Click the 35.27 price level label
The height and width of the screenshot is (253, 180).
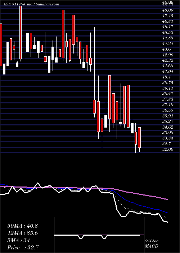(168, 122)
